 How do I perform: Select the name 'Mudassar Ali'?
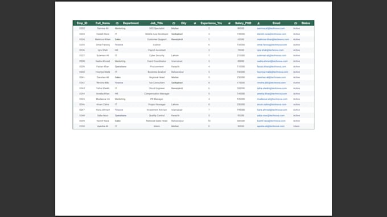tap(102, 99)
